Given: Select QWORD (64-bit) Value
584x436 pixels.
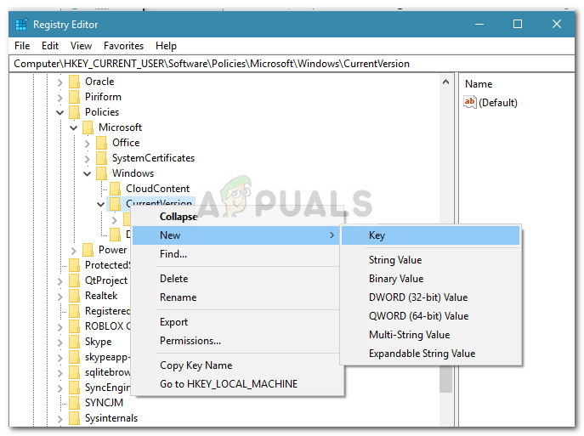Looking at the screenshot, I should pos(430,315).
